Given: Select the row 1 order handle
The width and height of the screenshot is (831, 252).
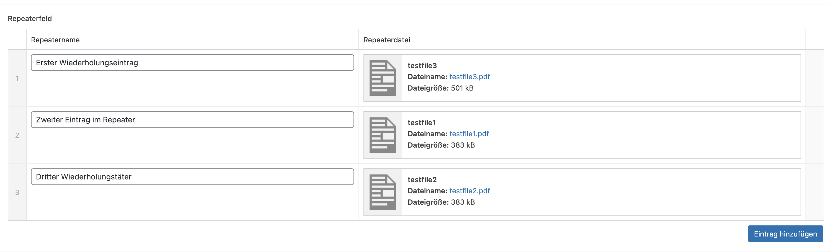Looking at the screenshot, I should [x=17, y=78].
